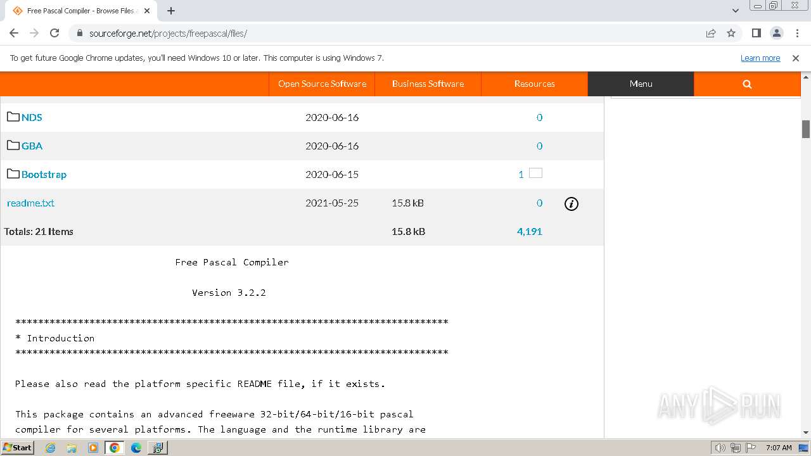View site information via the lock icon
Image resolution: width=811 pixels, height=456 pixels.
(x=79, y=34)
